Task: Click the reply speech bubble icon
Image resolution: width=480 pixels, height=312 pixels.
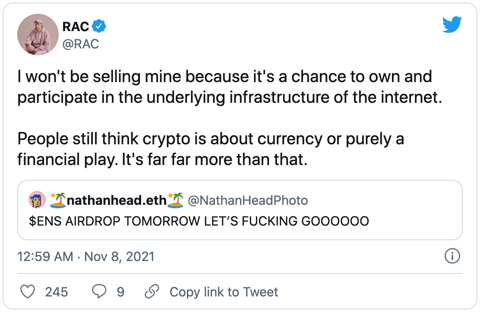Action: coord(99,292)
